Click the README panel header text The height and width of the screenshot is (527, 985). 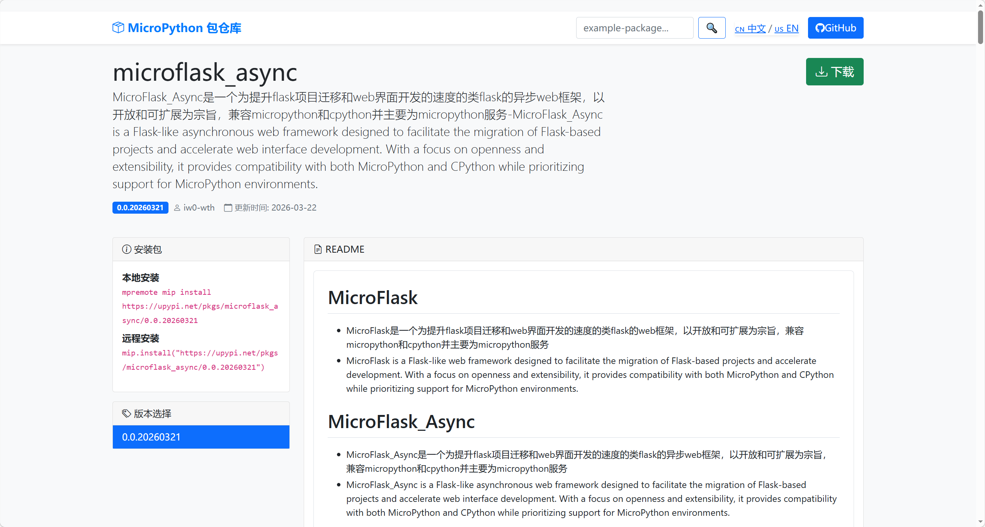(x=345, y=249)
